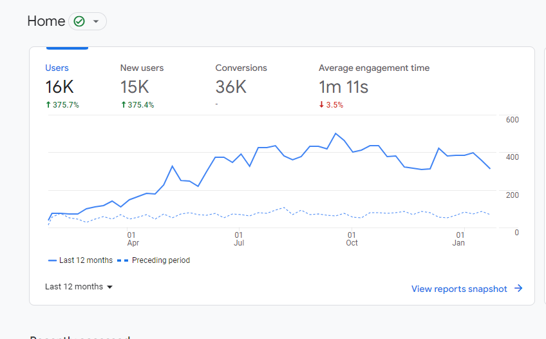546x339 pixels.
Task: Click the green up arrow showing 375.4%
Action: (123, 105)
